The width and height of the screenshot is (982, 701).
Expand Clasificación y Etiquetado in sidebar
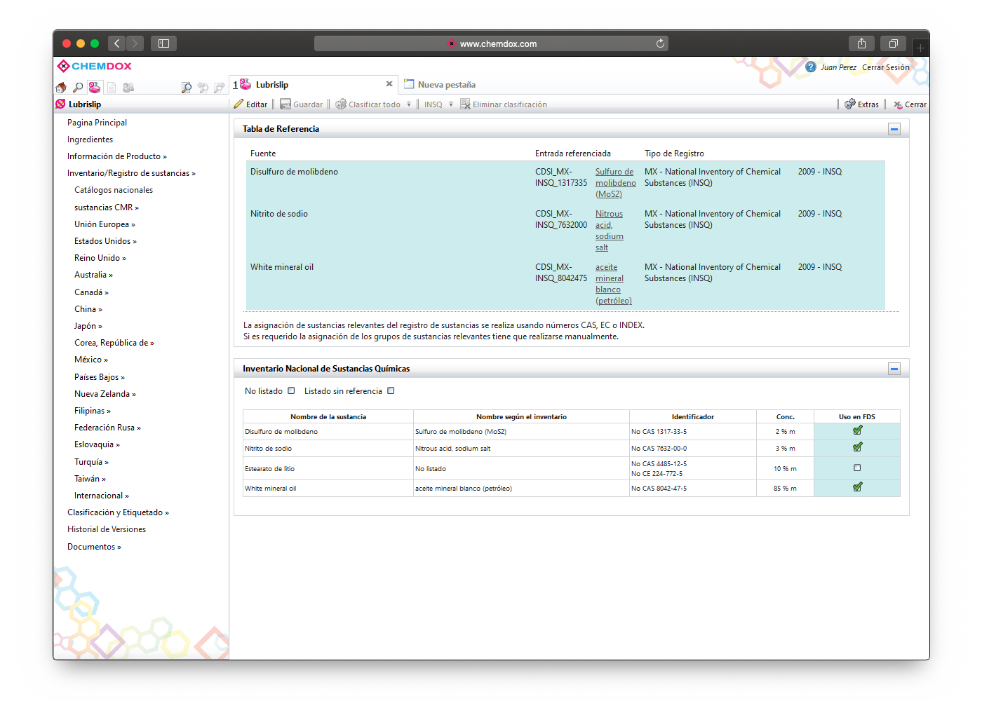[x=118, y=512]
